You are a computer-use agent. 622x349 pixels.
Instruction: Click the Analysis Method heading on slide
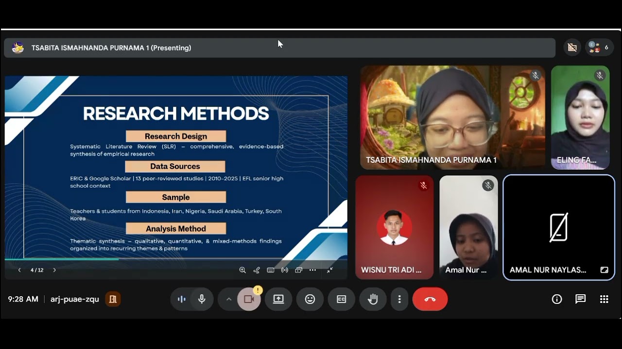[176, 229]
